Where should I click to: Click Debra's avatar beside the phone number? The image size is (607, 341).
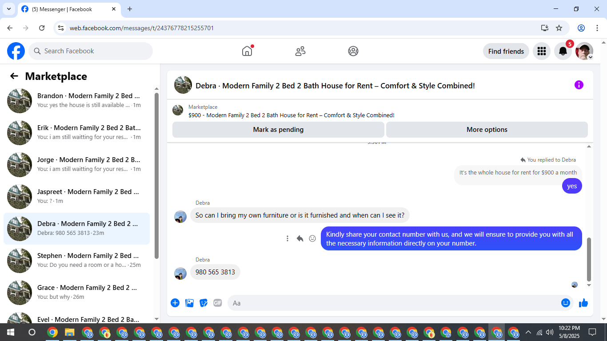tap(180, 274)
